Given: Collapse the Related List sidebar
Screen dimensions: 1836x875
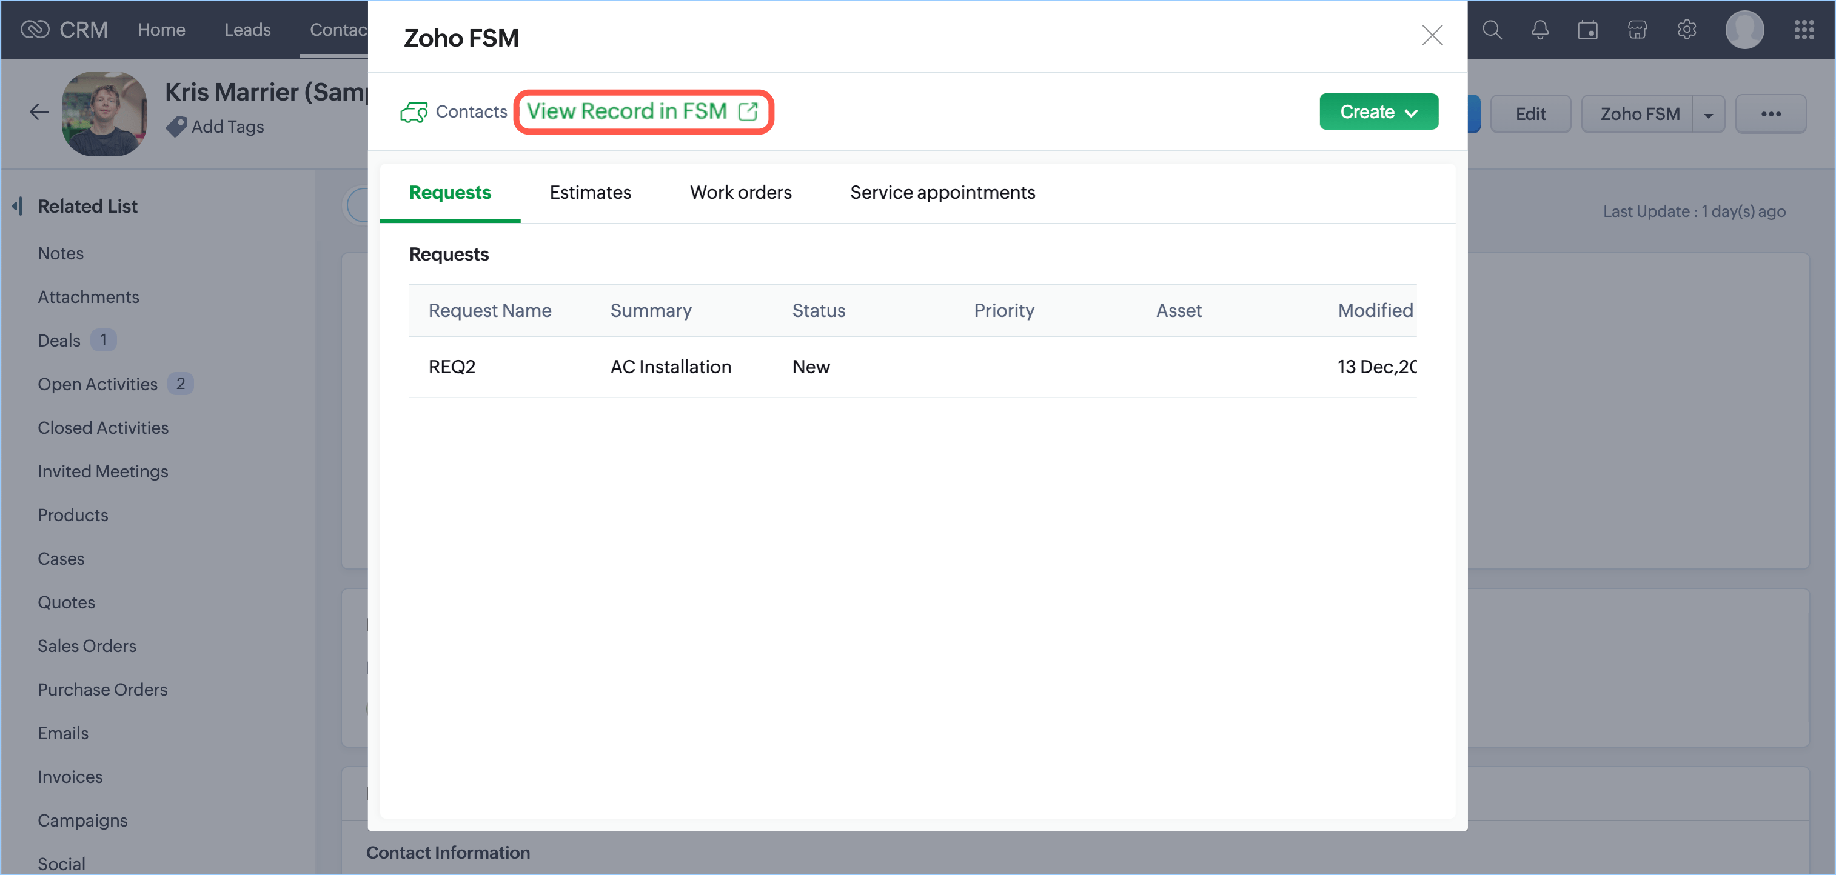Looking at the screenshot, I should pyautogui.click(x=17, y=206).
